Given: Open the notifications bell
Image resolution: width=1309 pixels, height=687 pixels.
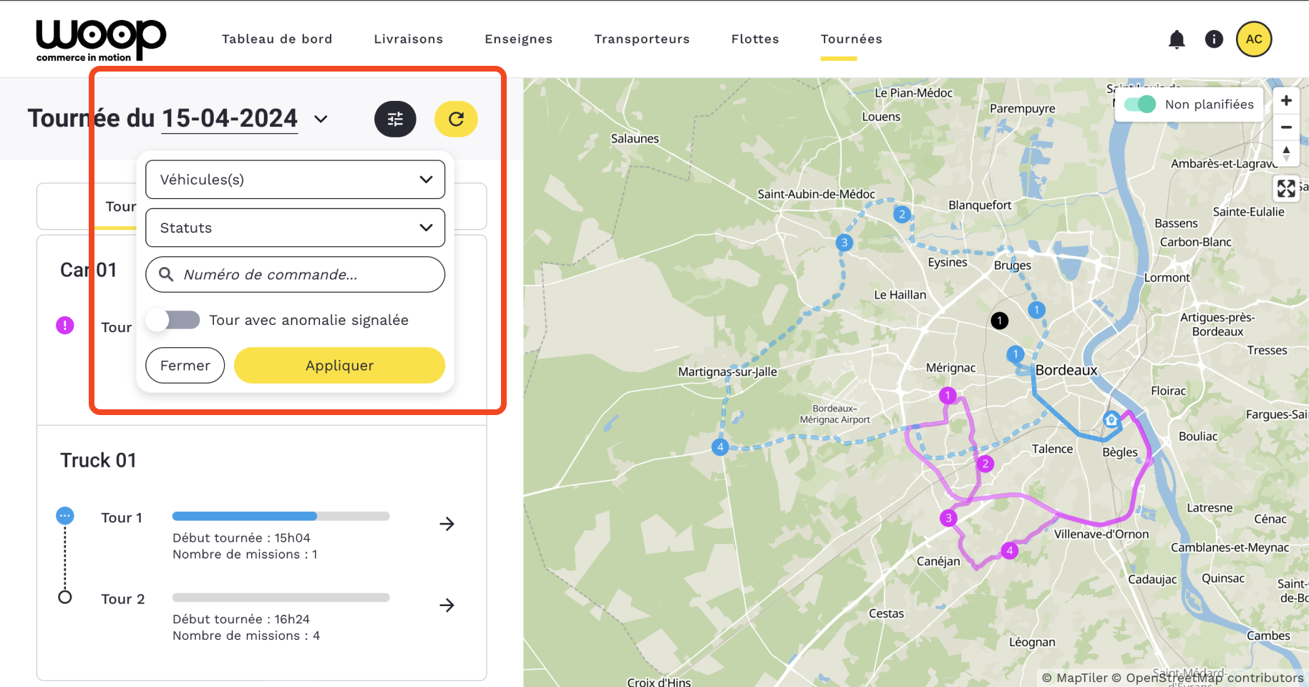Looking at the screenshot, I should [x=1177, y=39].
